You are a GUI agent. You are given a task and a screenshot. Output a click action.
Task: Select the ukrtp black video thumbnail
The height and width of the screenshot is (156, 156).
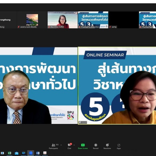pos(124,20)
